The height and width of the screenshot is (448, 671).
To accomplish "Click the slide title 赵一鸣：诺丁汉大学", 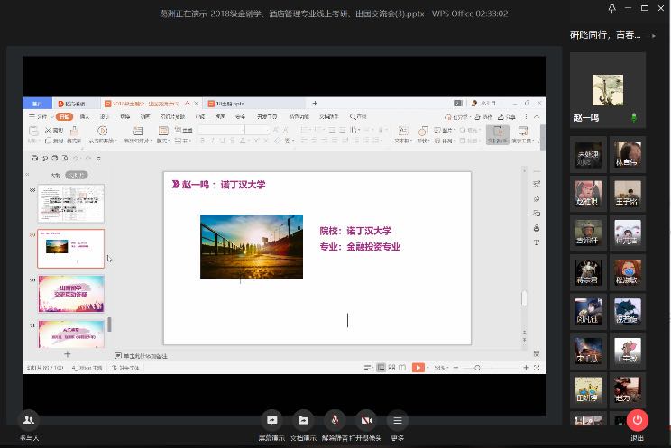I will [224, 185].
